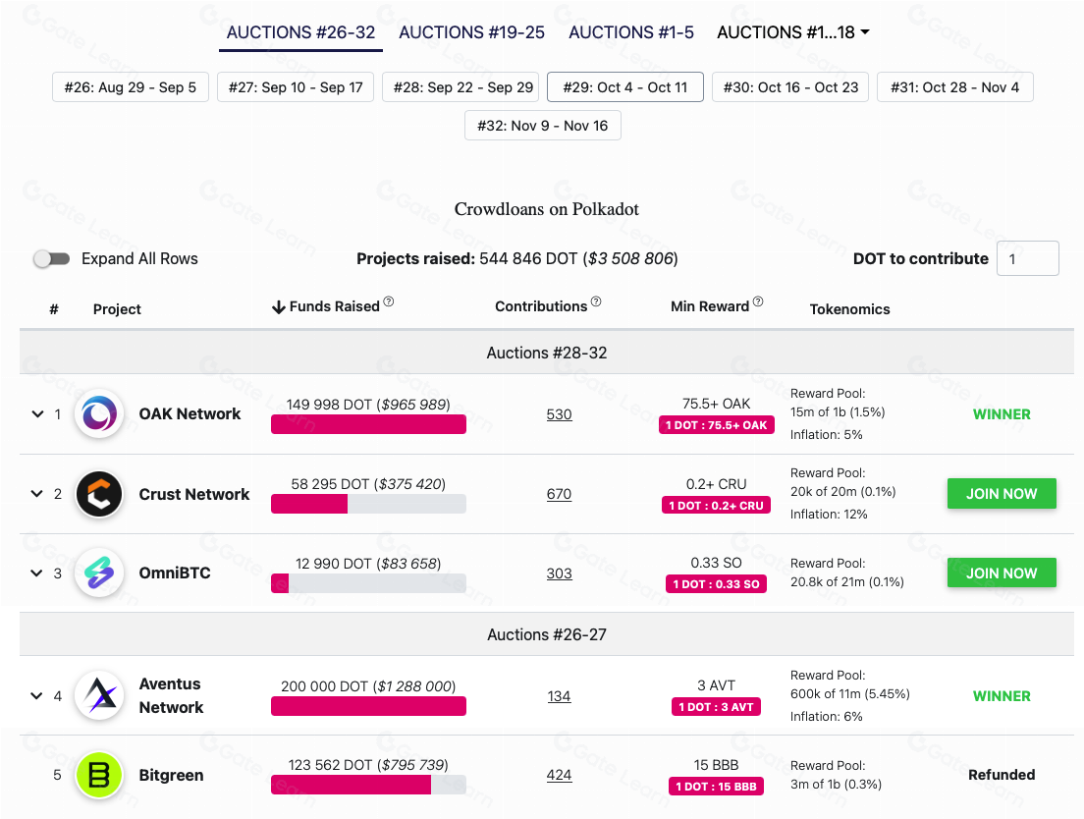Click the Contributions help icon
This screenshot has width=1084, height=819.
coord(596,302)
